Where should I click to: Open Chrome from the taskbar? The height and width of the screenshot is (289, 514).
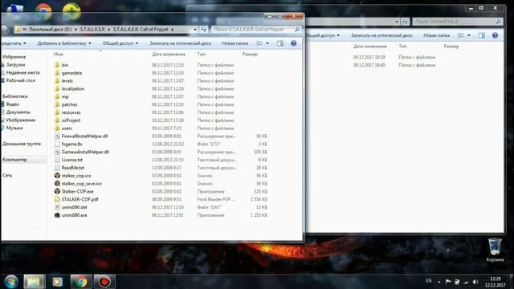tap(81, 282)
